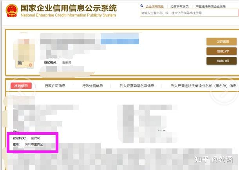The width and height of the screenshot is (239, 170).
Task: Click the 信息分享 button
Action: (221, 51)
